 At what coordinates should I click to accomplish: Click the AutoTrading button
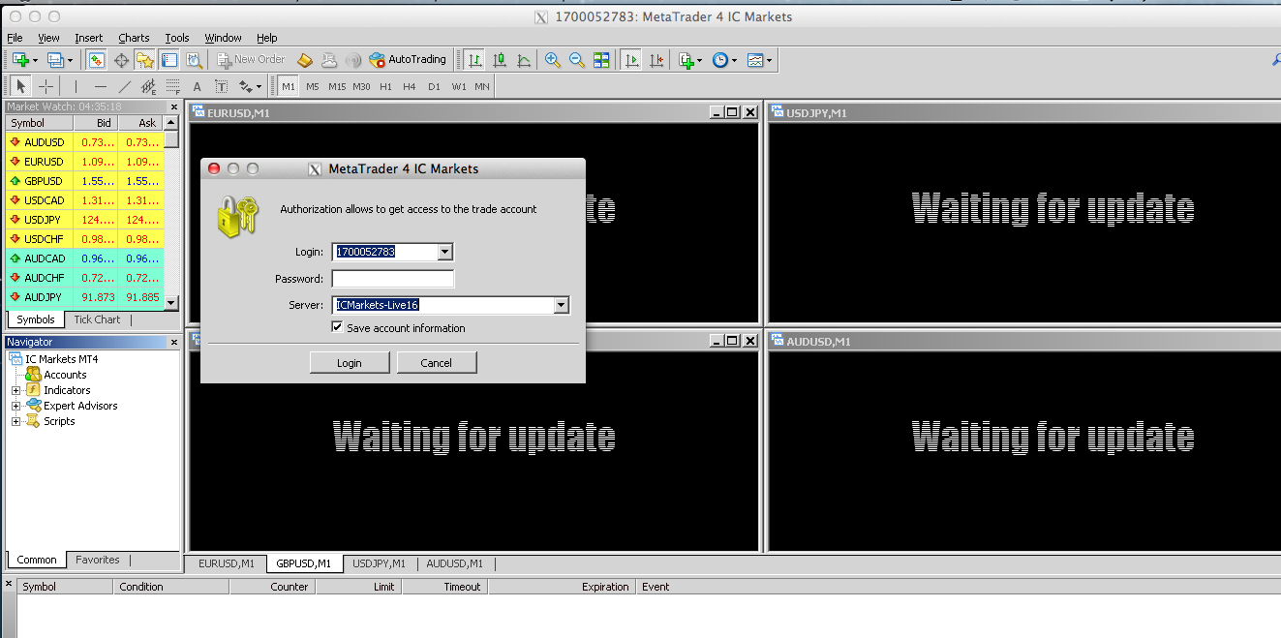(x=408, y=60)
